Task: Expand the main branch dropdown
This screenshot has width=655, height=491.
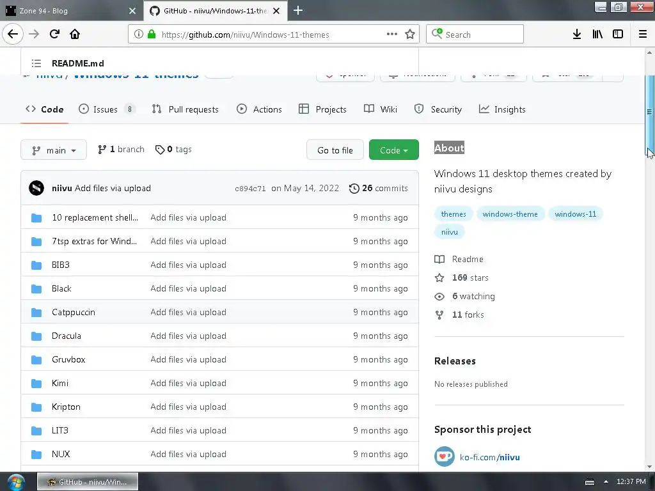Action: [54, 150]
